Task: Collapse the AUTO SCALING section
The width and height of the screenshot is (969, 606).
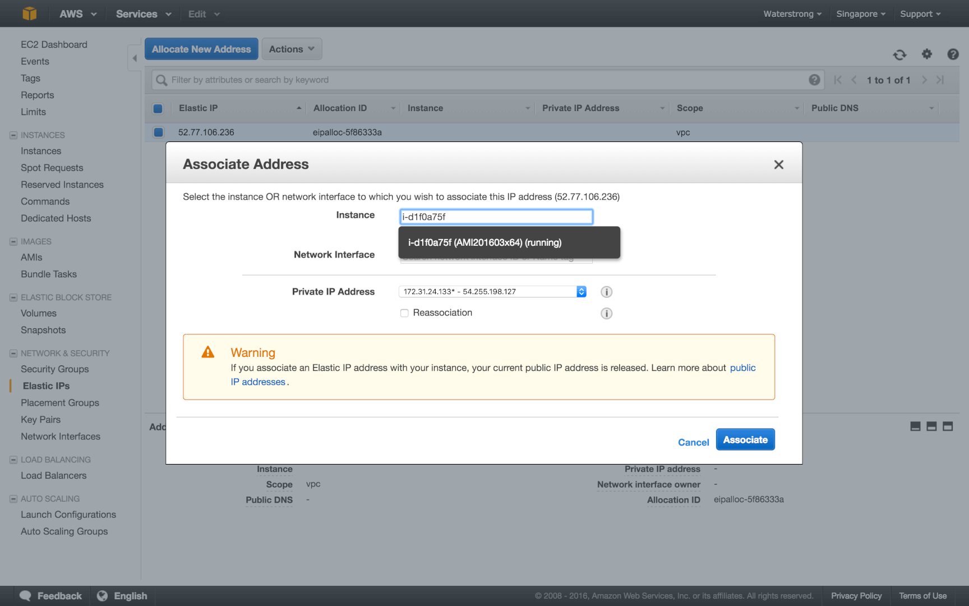Action: tap(13, 499)
